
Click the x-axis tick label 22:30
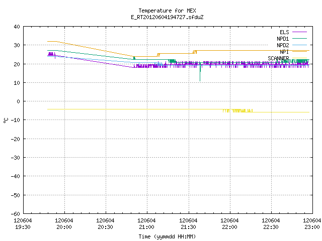271,227
